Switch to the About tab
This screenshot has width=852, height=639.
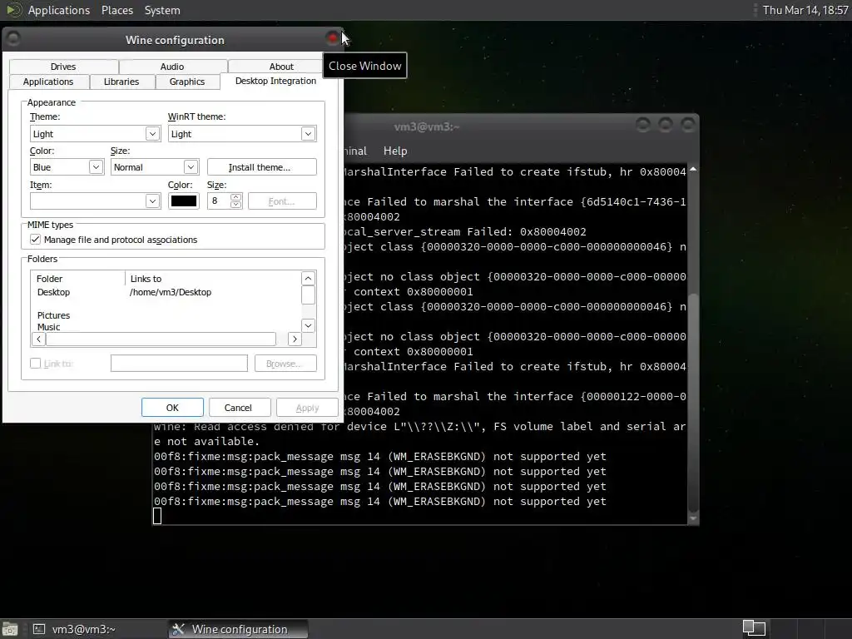pyautogui.click(x=281, y=67)
